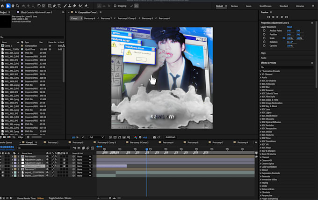Toggle Opacity stopwatch in Layer Transform
The height and width of the screenshot is (200, 318).
point(264,46)
